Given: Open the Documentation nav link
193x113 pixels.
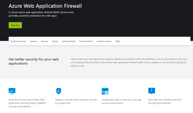Looking at the screenshot, I should tap(86, 41).
